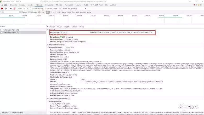Filter requests by XHR type
The width and height of the screenshot is (204, 115).
48,12
